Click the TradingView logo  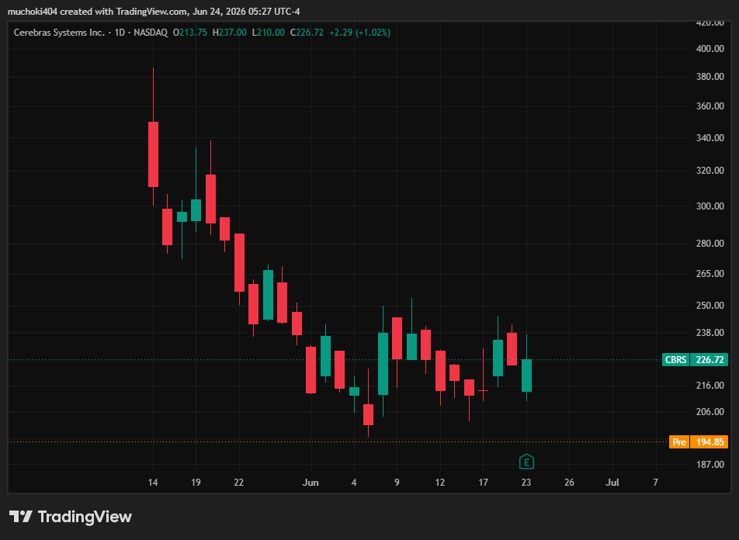pyautogui.click(x=70, y=517)
